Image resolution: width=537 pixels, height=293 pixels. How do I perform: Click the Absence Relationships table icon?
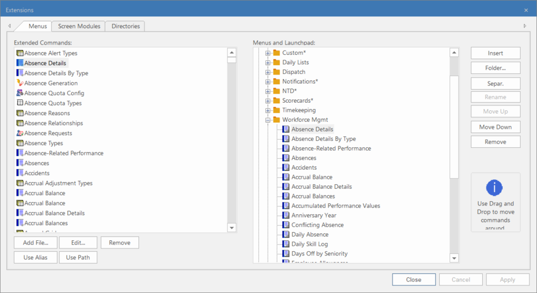20,123
